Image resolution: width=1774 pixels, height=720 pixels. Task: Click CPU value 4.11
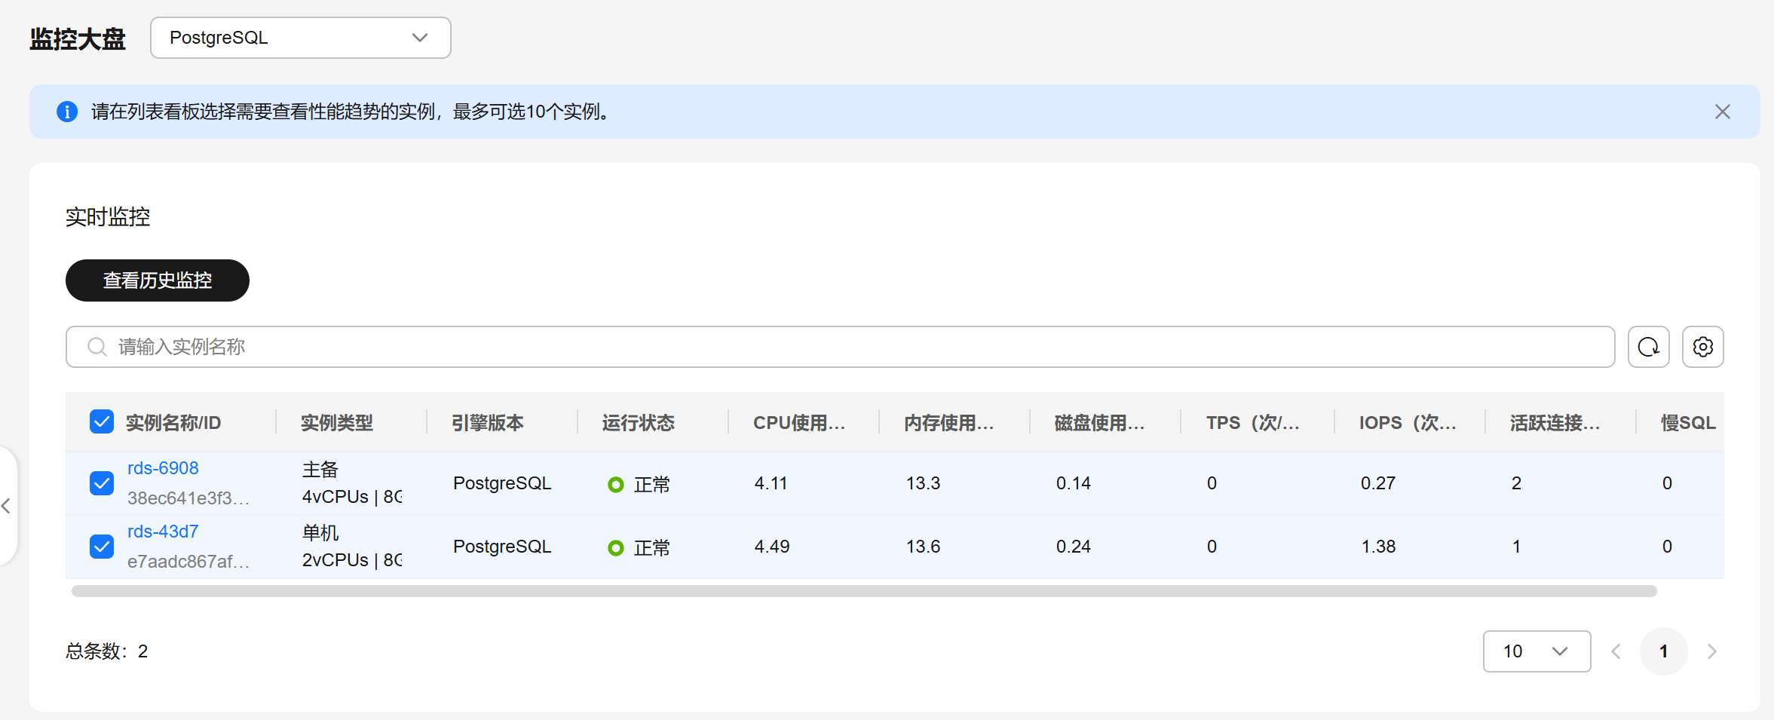point(771,483)
